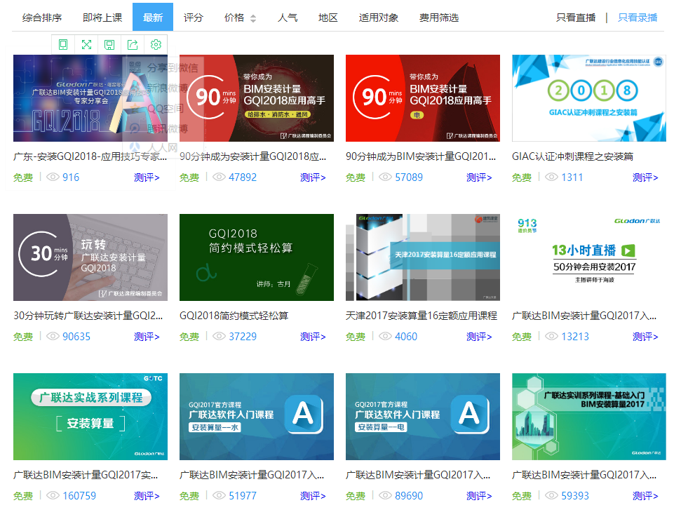Sort courses by 人气 popularity

[288, 18]
